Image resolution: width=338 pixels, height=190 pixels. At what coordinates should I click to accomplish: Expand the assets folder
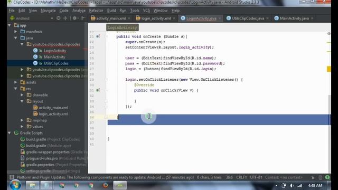(x=15, y=82)
